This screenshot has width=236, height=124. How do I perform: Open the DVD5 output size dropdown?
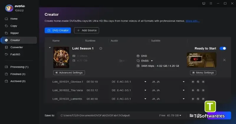(152, 61)
